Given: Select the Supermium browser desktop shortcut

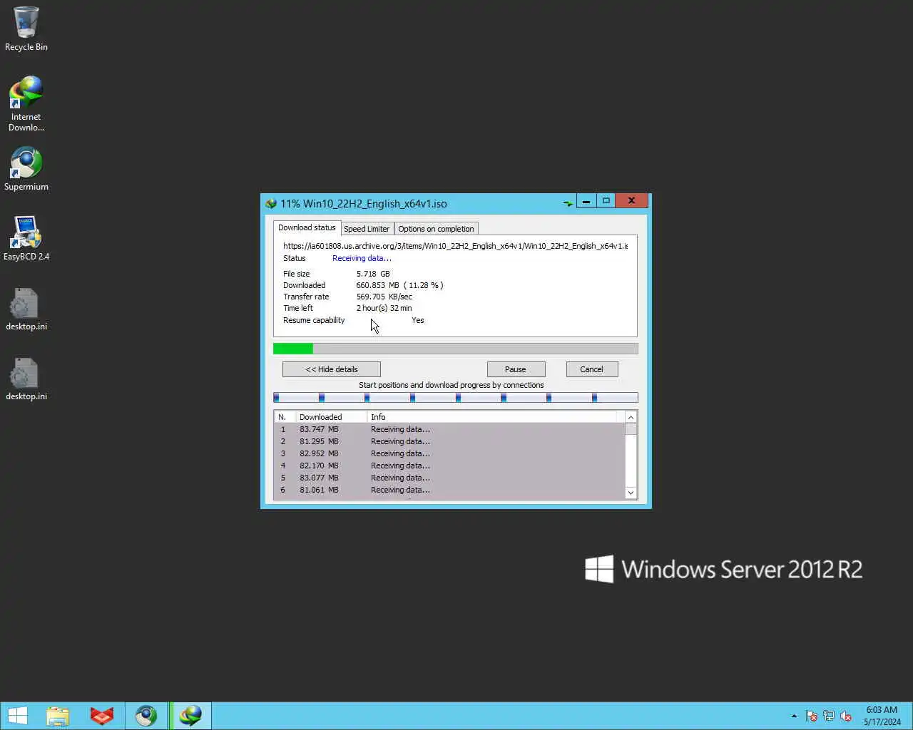Looking at the screenshot, I should pos(26,169).
